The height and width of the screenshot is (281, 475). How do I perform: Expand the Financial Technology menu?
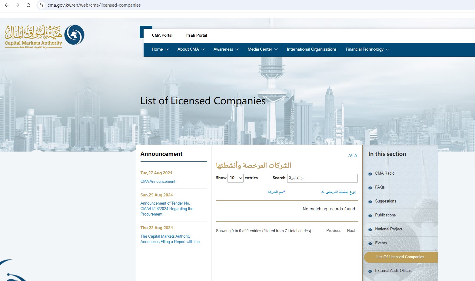(x=367, y=49)
